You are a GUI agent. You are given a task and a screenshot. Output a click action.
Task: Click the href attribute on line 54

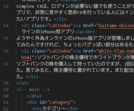pos(88,26)
